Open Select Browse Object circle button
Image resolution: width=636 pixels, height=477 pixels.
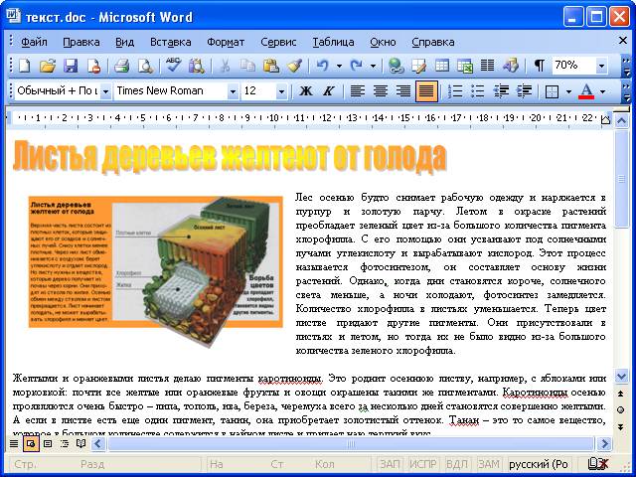(x=621, y=409)
